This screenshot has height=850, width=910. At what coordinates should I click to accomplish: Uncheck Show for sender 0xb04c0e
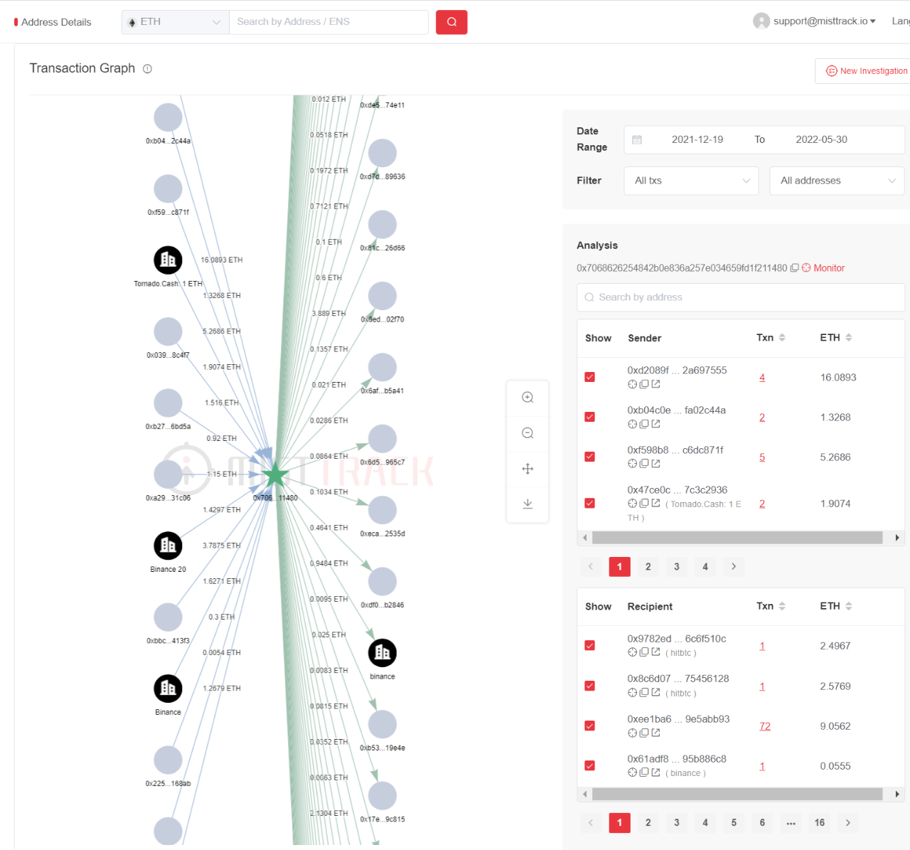pos(589,417)
